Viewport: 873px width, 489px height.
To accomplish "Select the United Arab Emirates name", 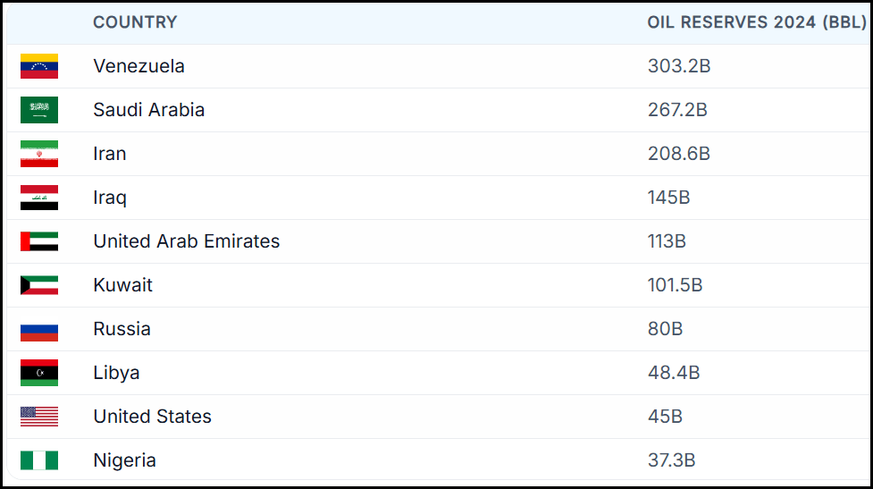I will pos(186,241).
